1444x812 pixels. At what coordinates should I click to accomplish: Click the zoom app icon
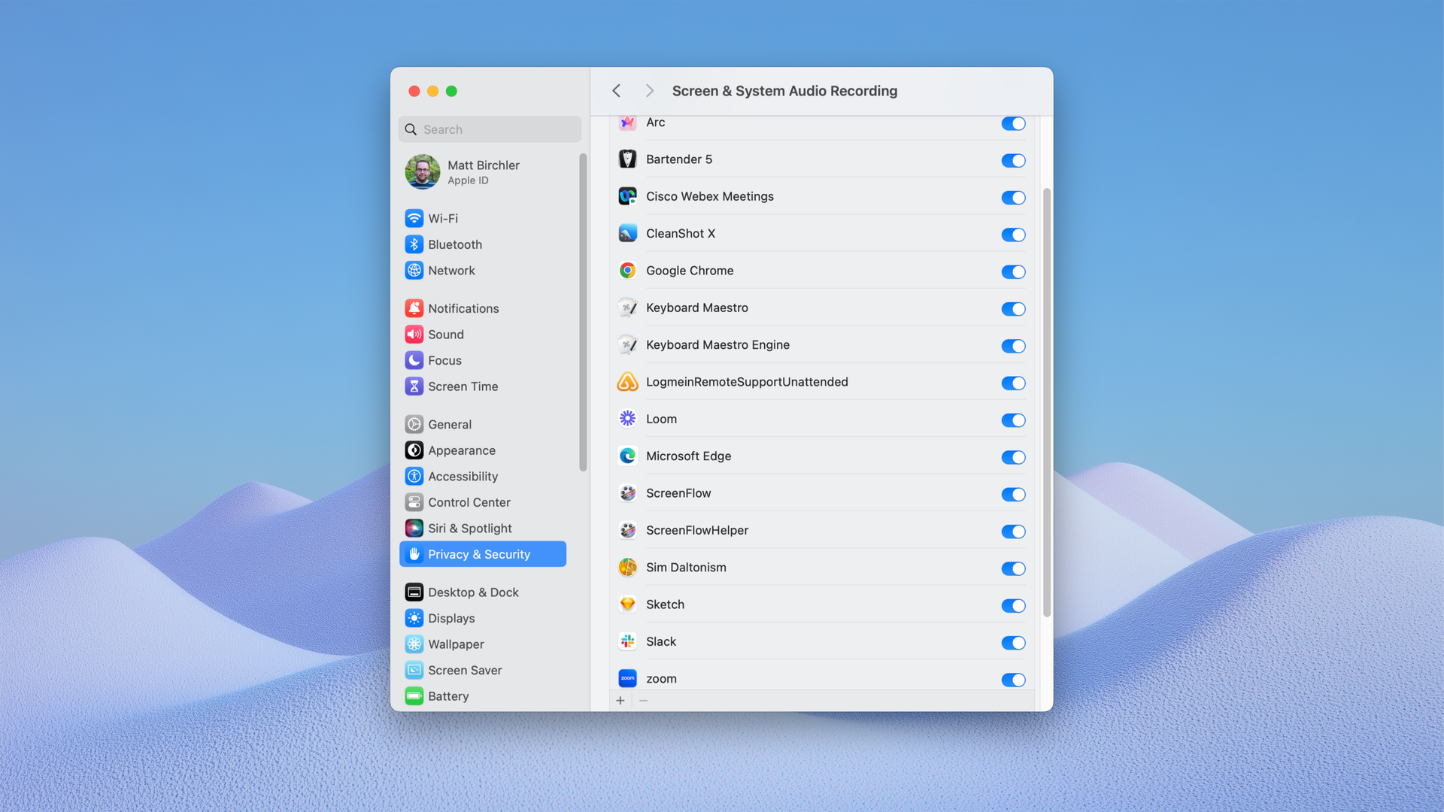[x=627, y=678]
